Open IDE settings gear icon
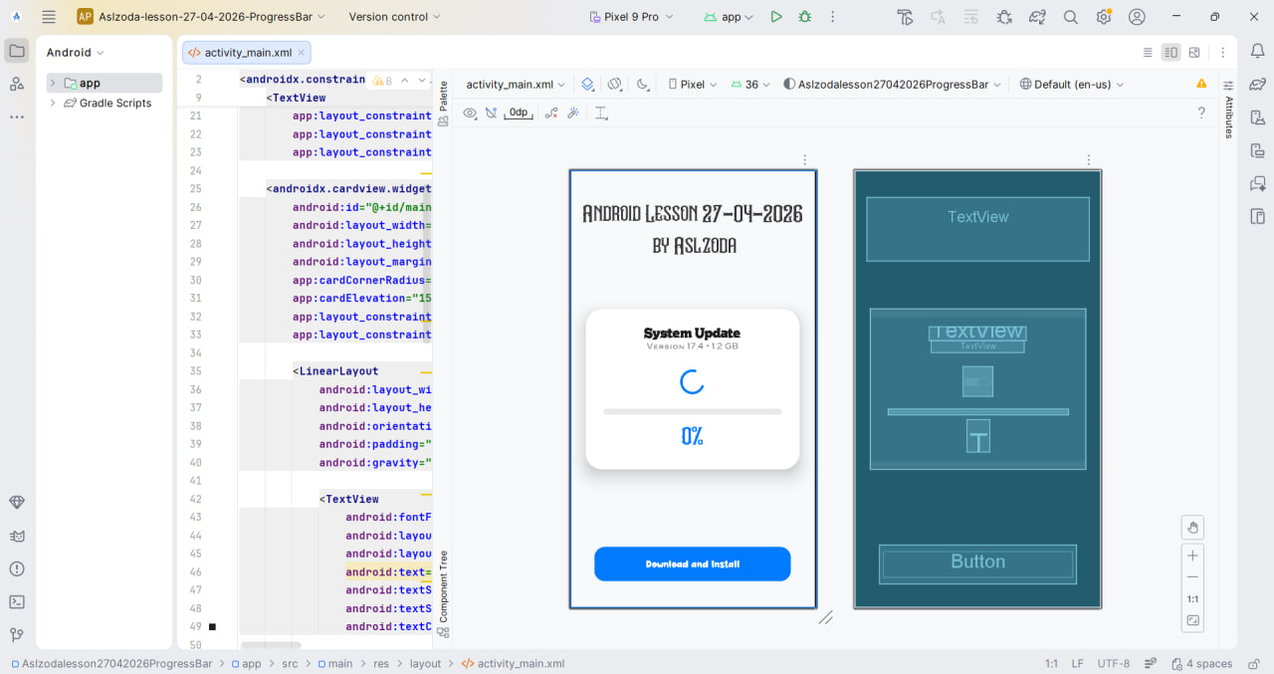Screen dimensions: 1274x674 [1104, 17]
